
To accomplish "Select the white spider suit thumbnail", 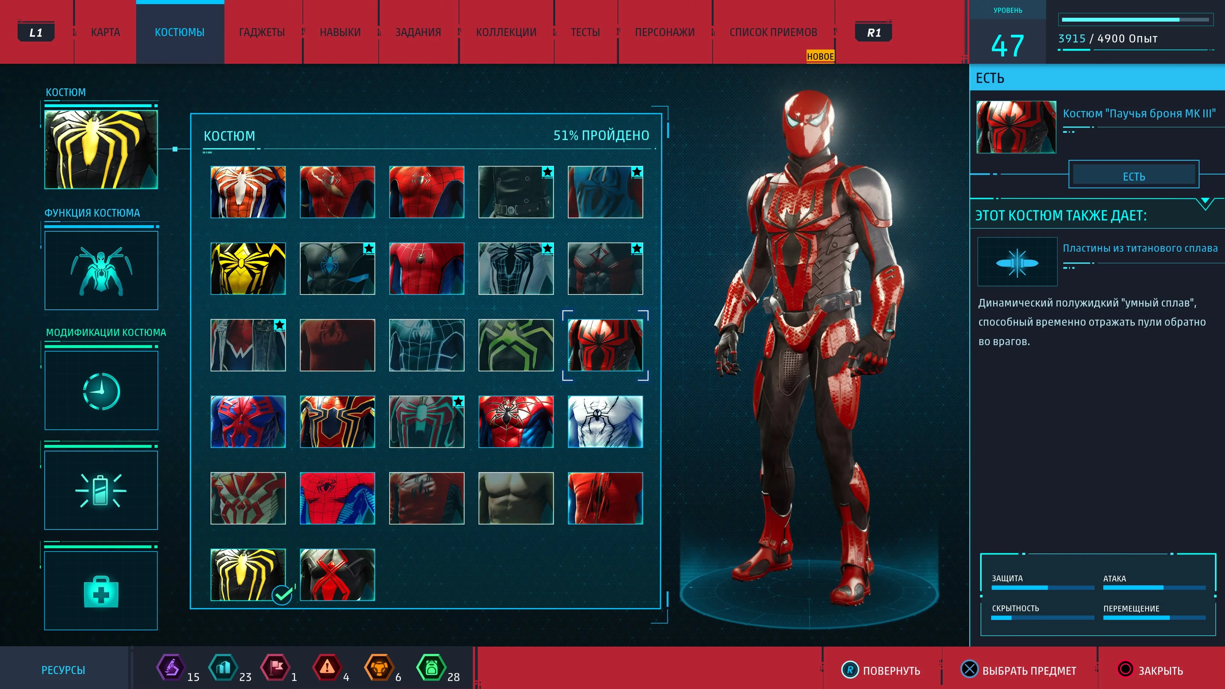I will pos(605,422).
